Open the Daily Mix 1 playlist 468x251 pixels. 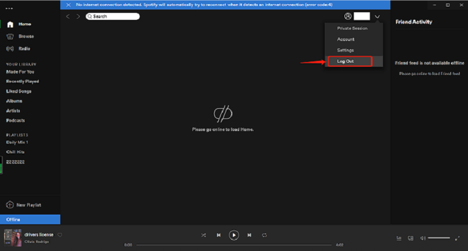click(17, 142)
